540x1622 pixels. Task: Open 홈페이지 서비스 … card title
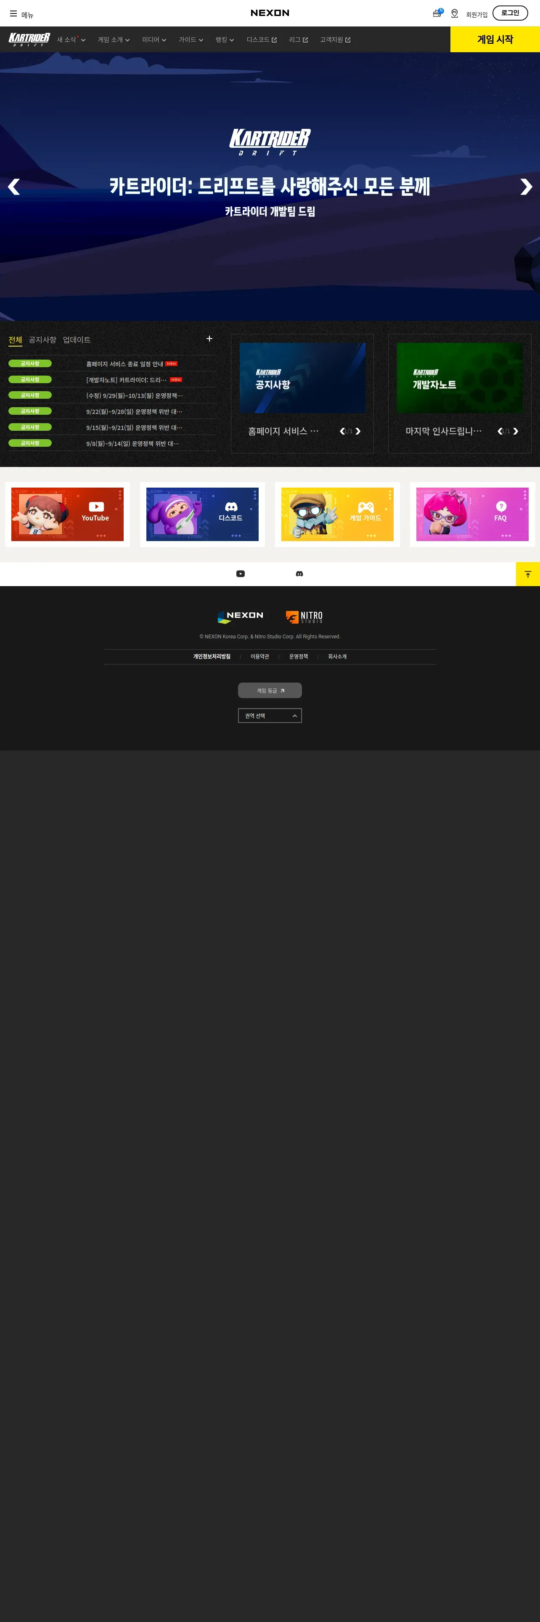[283, 431]
